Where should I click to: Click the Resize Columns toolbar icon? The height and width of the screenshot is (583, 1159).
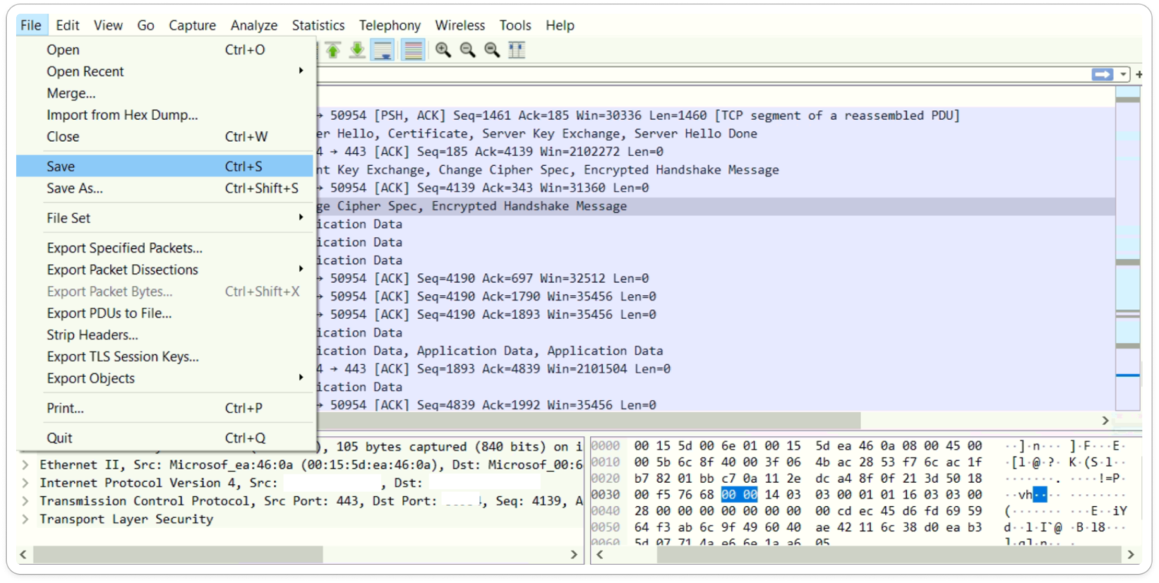515,51
